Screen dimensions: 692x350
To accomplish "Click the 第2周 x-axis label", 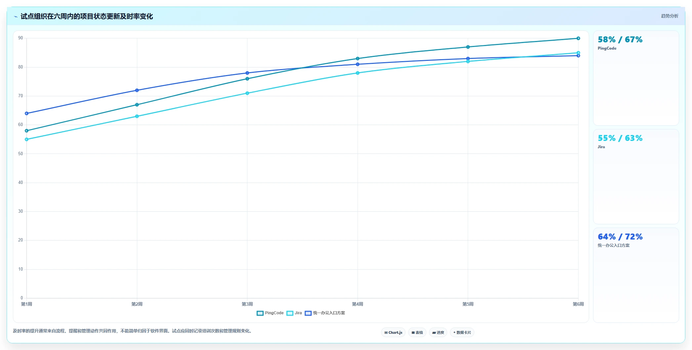I will tap(137, 304).
